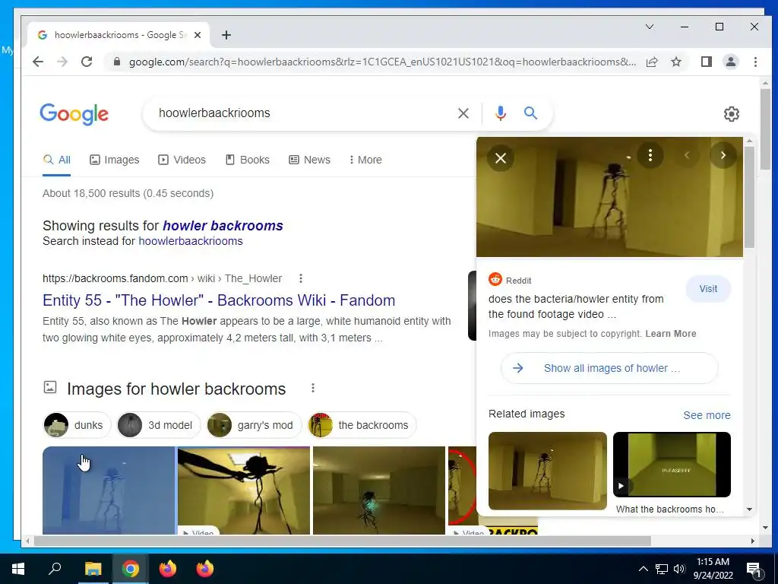Show hidden system tray icons

643,569
